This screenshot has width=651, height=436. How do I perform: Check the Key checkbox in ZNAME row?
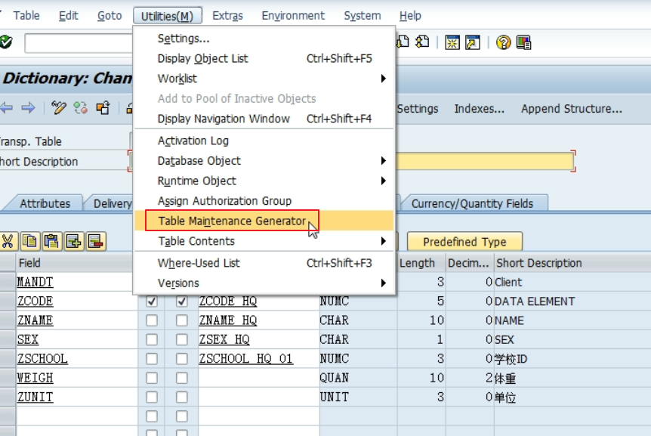(152, 320)
